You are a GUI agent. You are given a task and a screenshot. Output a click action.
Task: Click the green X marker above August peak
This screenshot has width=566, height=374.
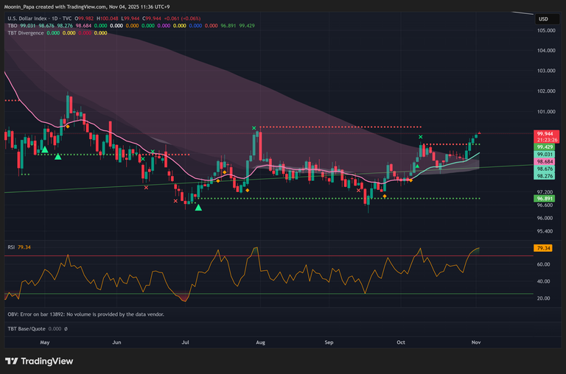coord(254,128)
